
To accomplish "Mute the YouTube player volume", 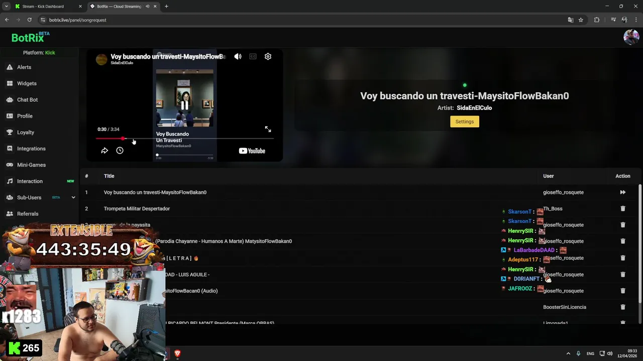I will click(238, 57).
